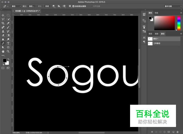Open the History panel icon

(144, 14)
